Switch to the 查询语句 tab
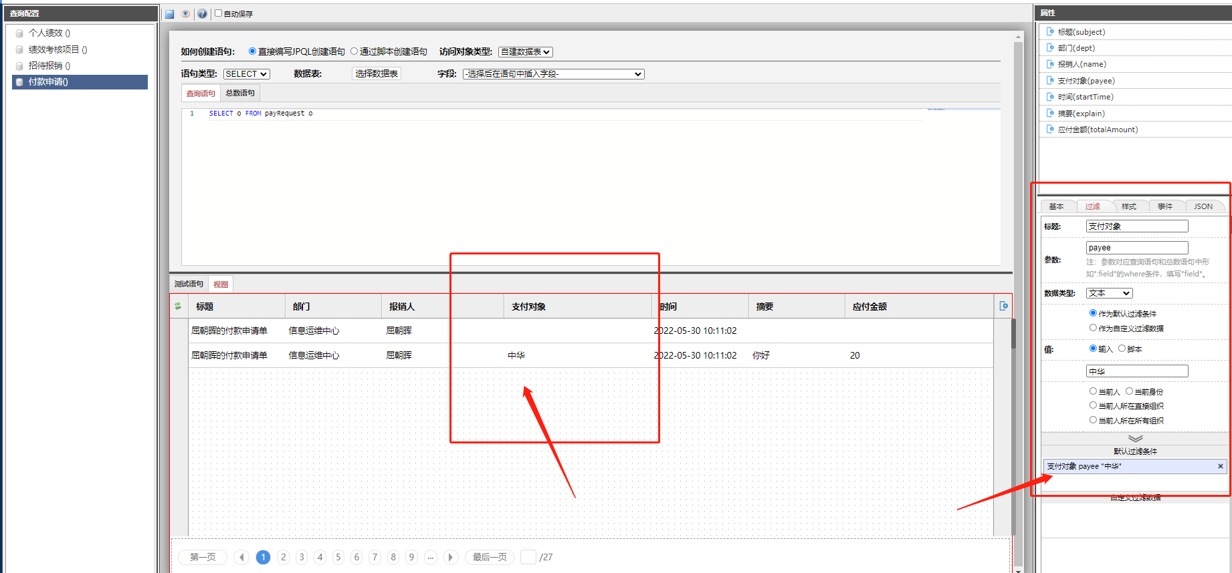1232x573 pixels. (201, 93)
